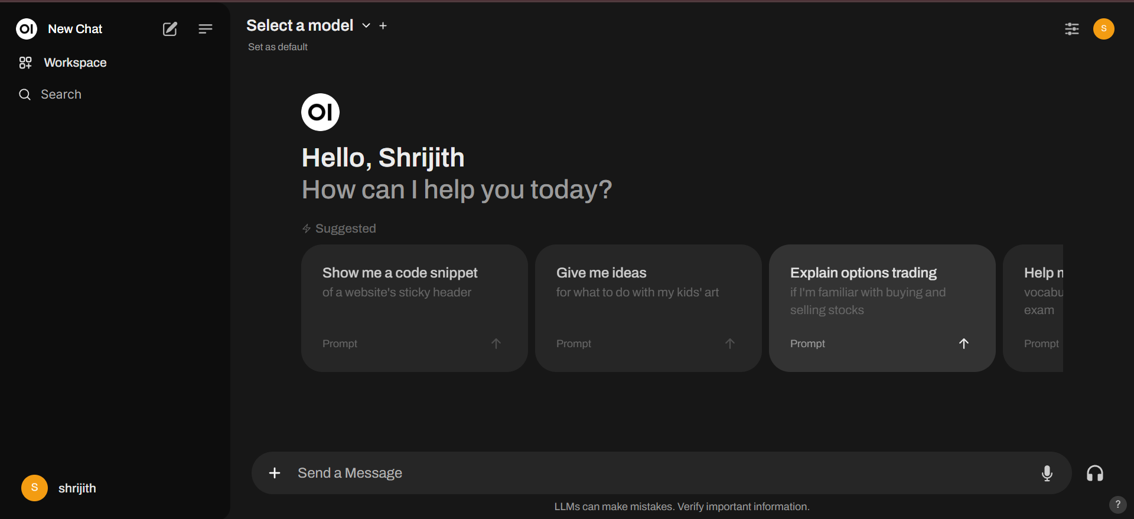
Task: Click the partially visible 'Help' suggestion card
Action: point(1033,308)
